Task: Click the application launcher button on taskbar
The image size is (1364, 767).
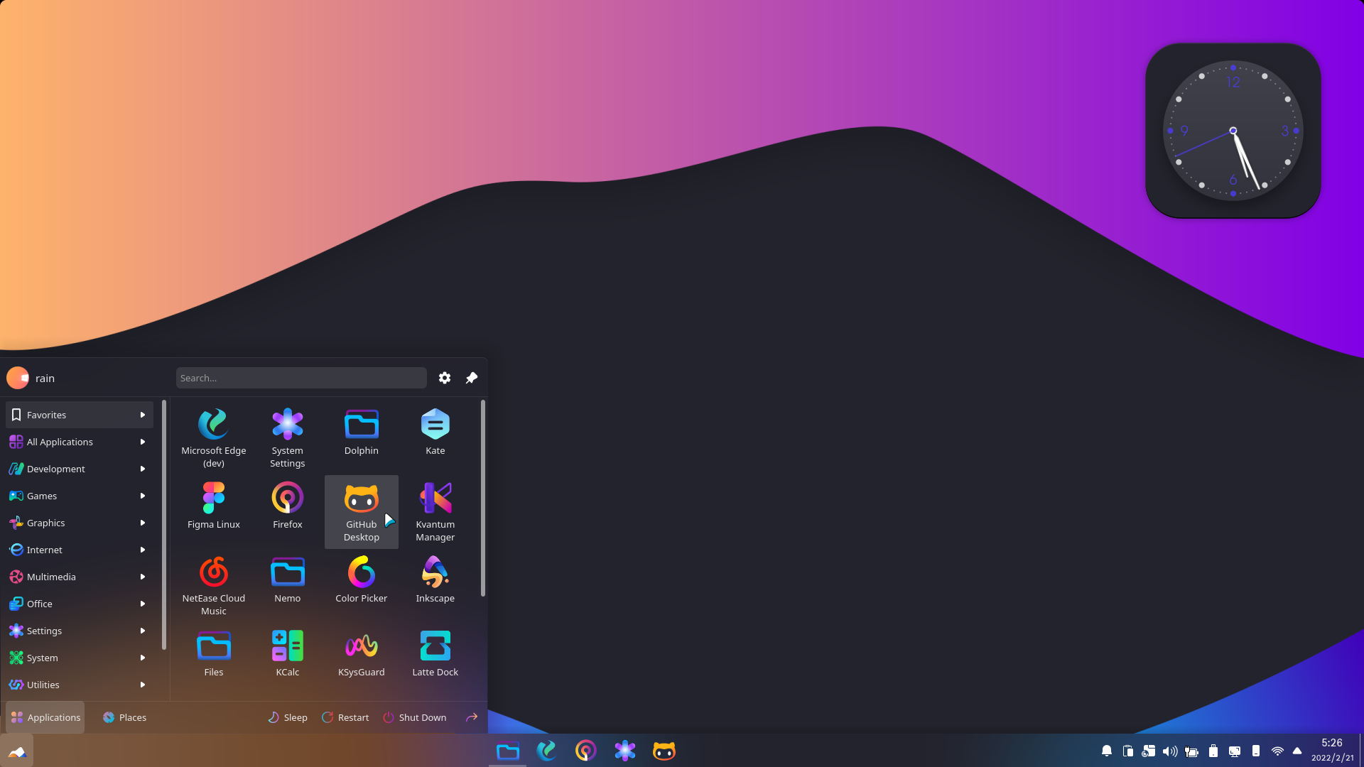Action: (17, 751)
